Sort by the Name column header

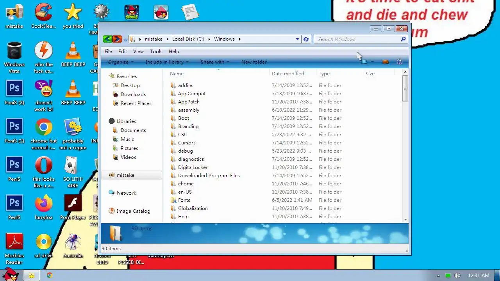tap(218, 73)
